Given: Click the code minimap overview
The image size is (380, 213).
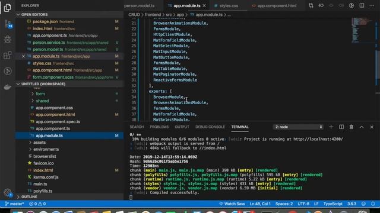Looking at the screenshot, I should point(363,30).
